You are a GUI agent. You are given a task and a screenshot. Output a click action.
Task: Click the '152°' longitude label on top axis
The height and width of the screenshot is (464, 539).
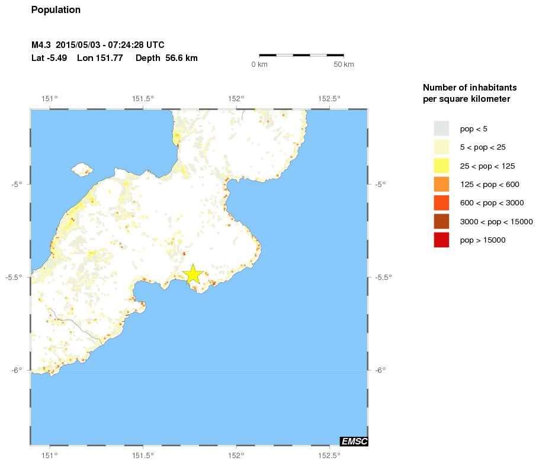pyautogui.click(x=236, y=98)
